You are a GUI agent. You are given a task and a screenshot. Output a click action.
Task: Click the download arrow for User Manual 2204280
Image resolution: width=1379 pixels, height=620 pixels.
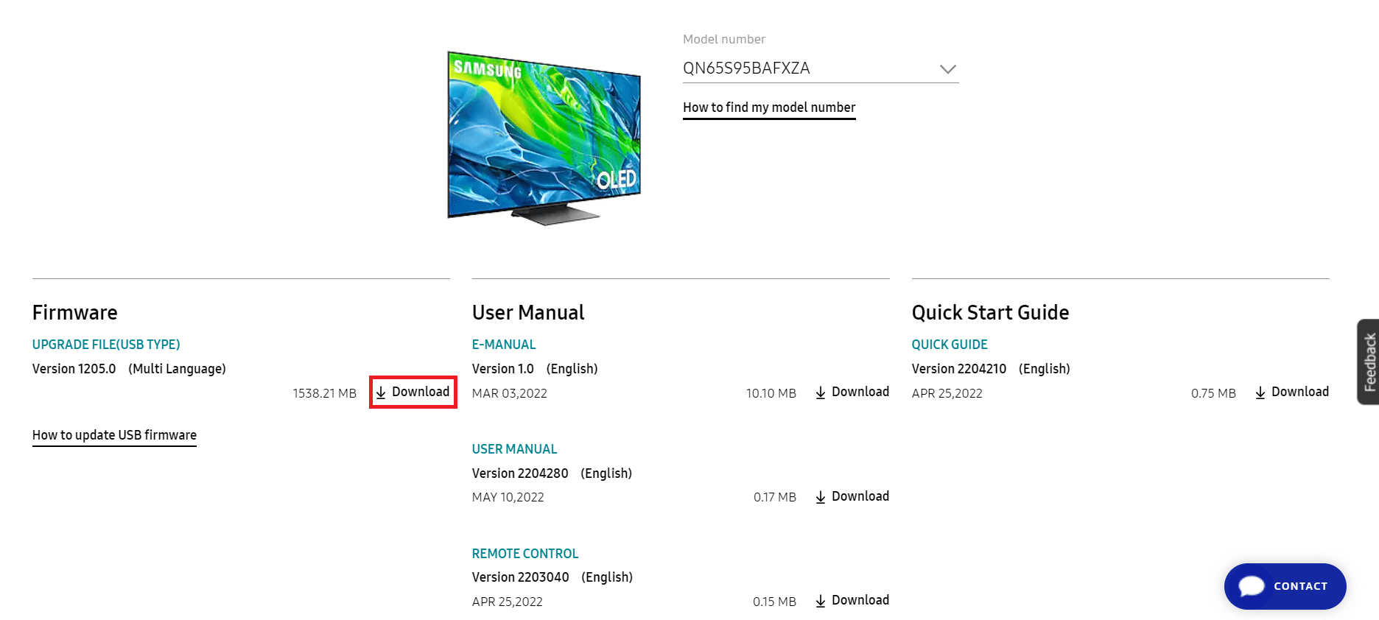click(820, 497)
